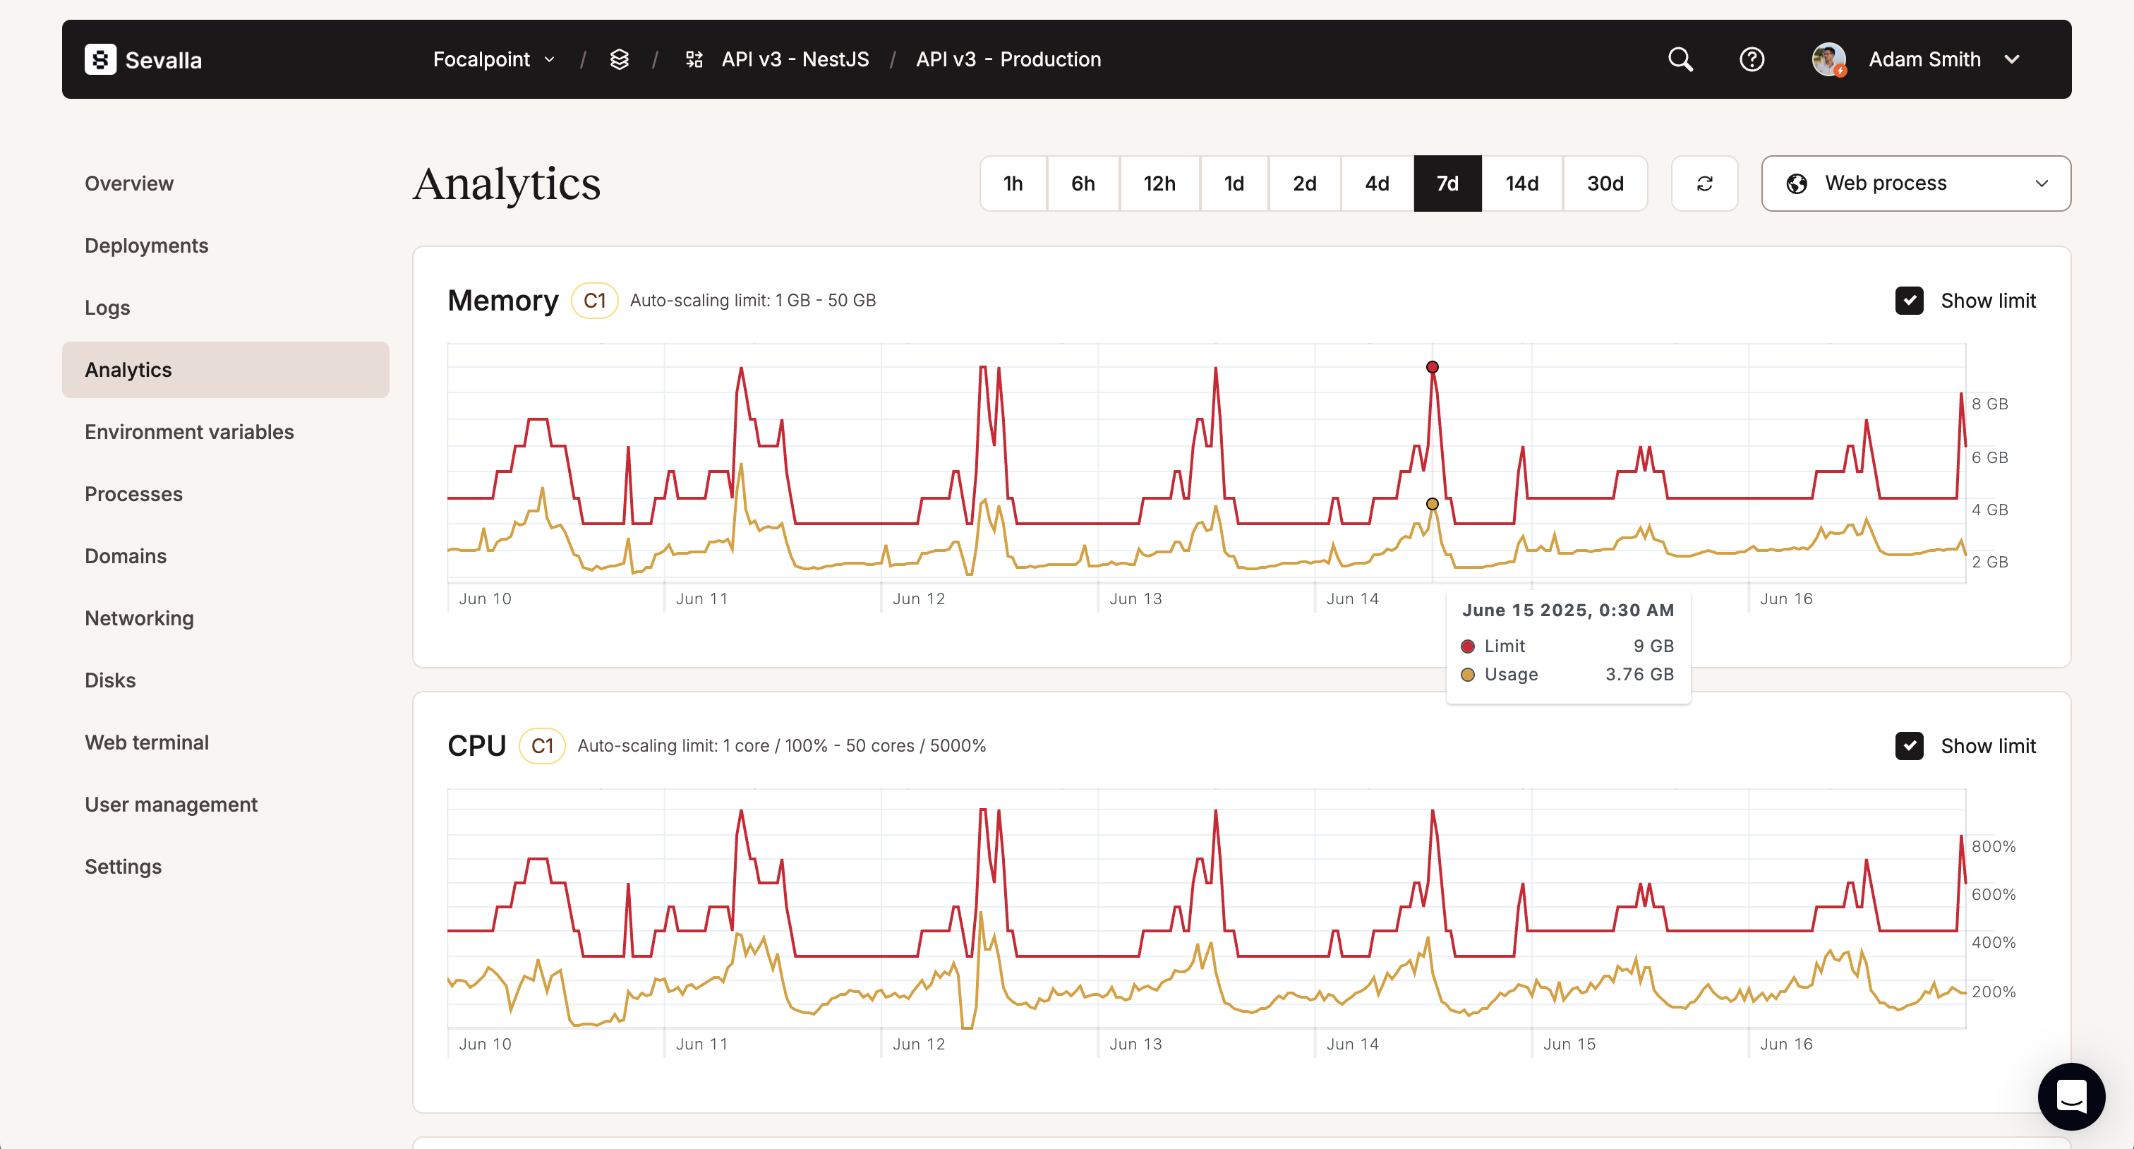Click the Sevalla logo icon
2134x1149 pixels.
pos(100,60)
